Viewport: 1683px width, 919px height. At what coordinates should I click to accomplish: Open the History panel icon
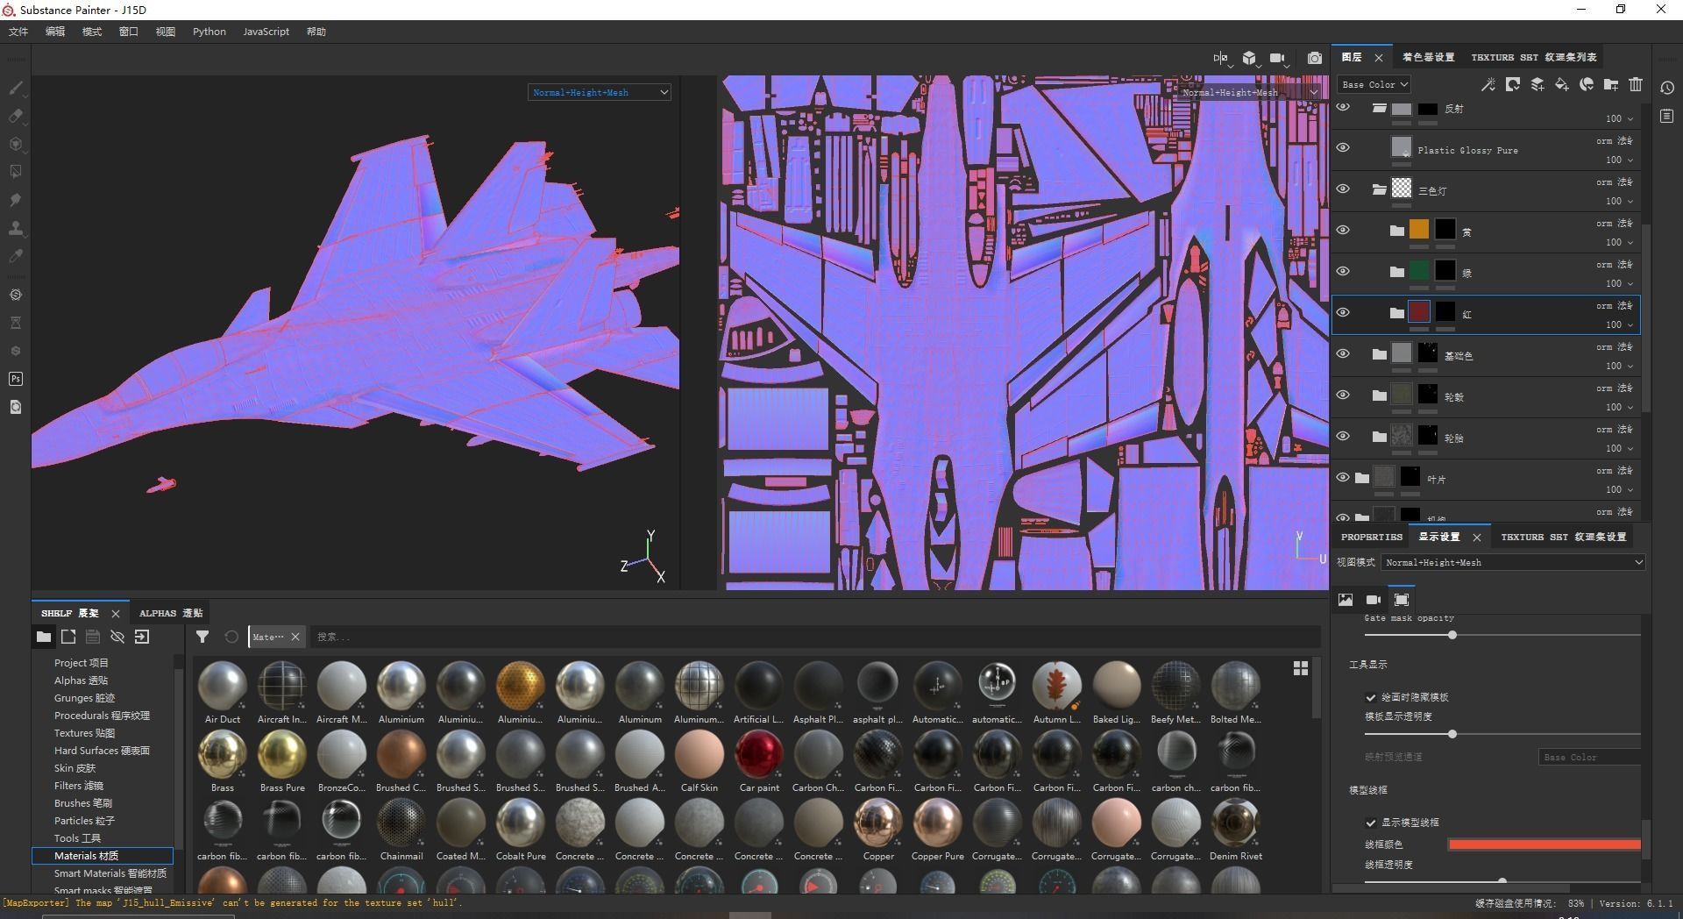1667,88
